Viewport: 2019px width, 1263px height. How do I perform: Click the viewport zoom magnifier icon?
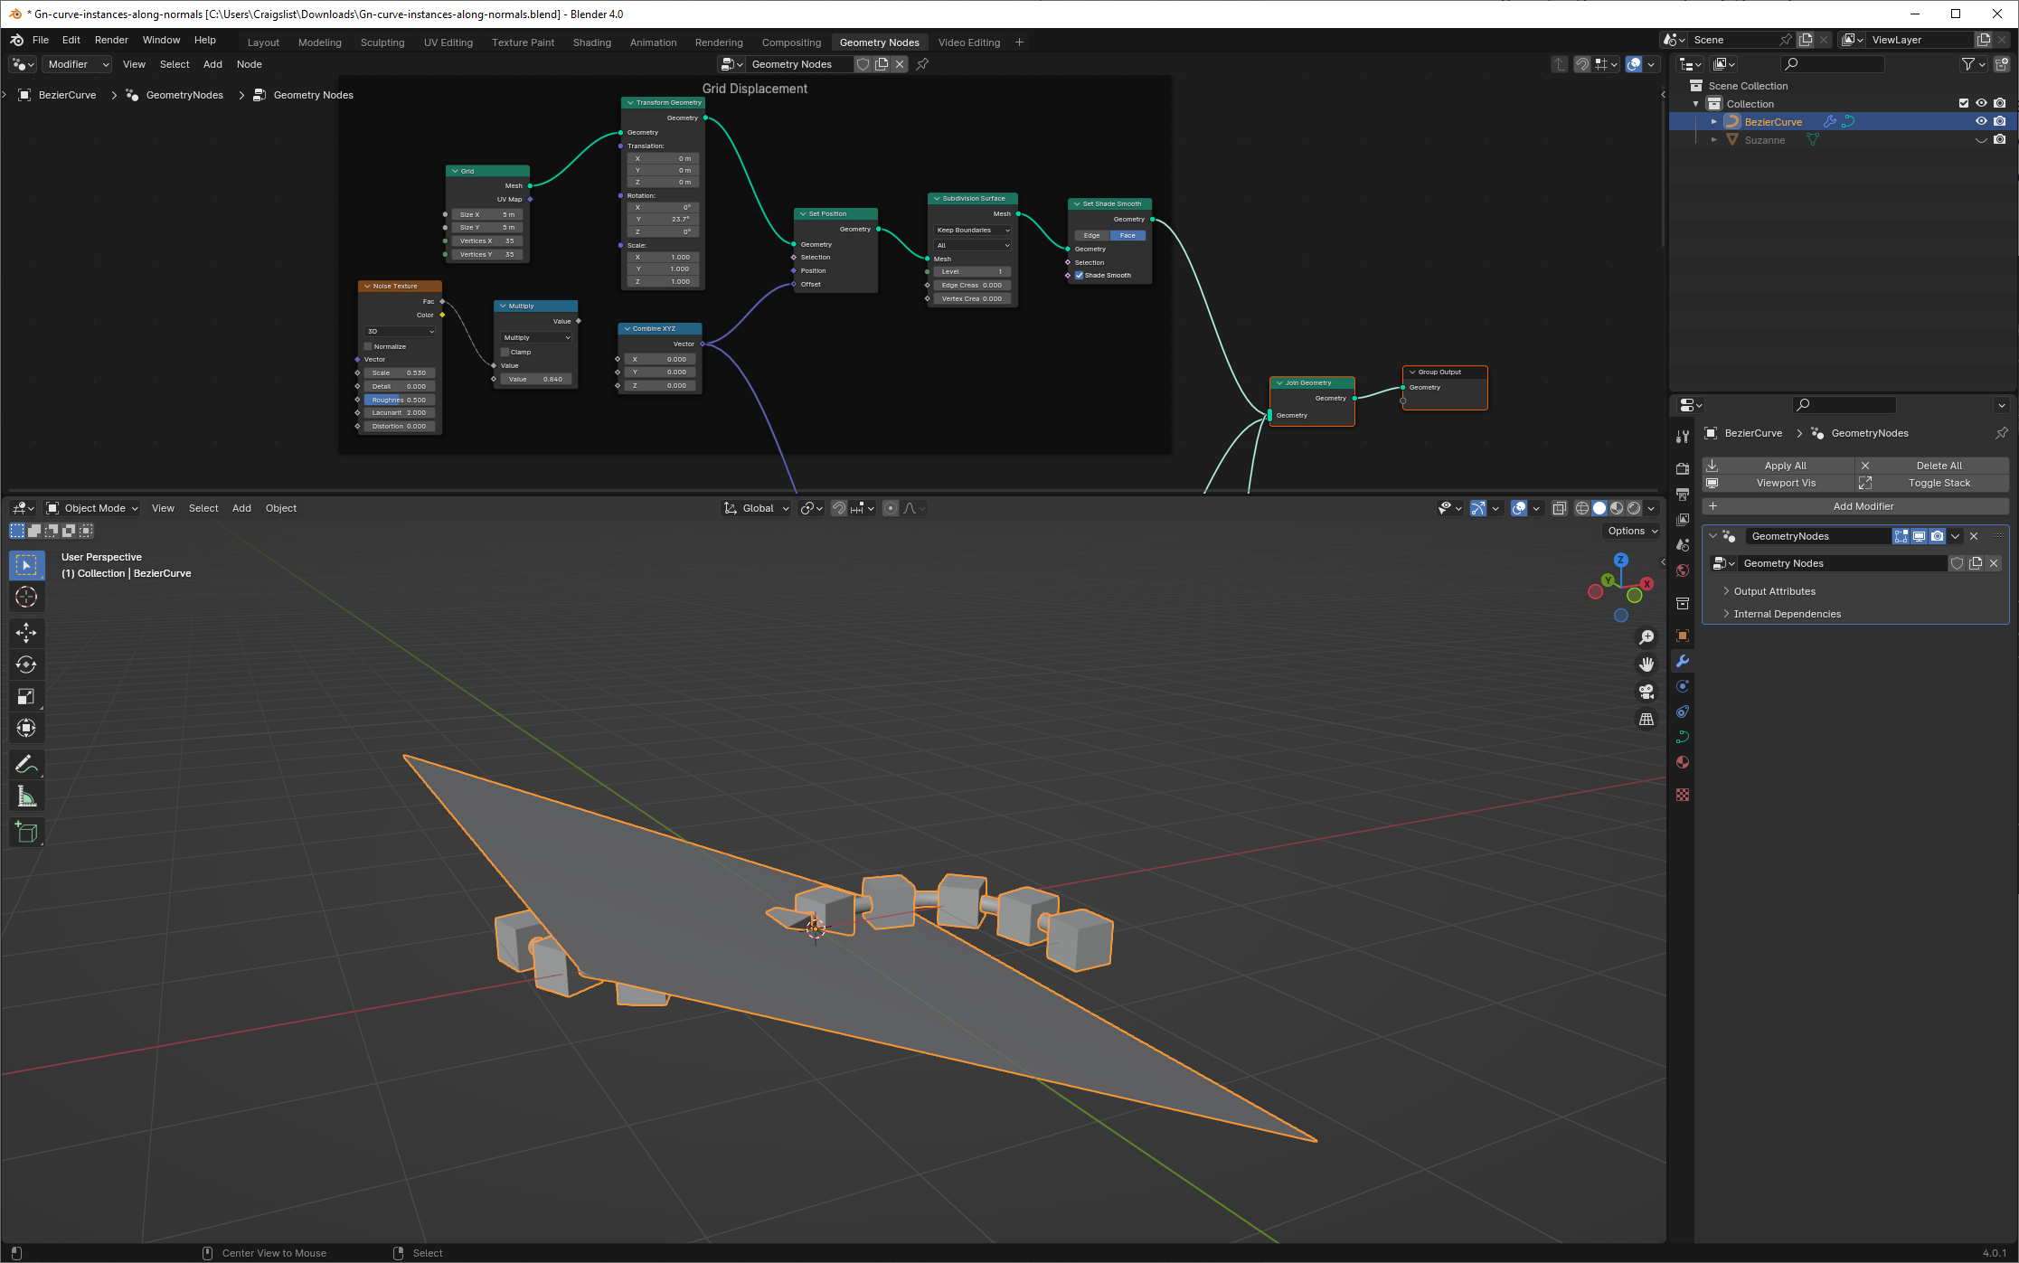1646,637
